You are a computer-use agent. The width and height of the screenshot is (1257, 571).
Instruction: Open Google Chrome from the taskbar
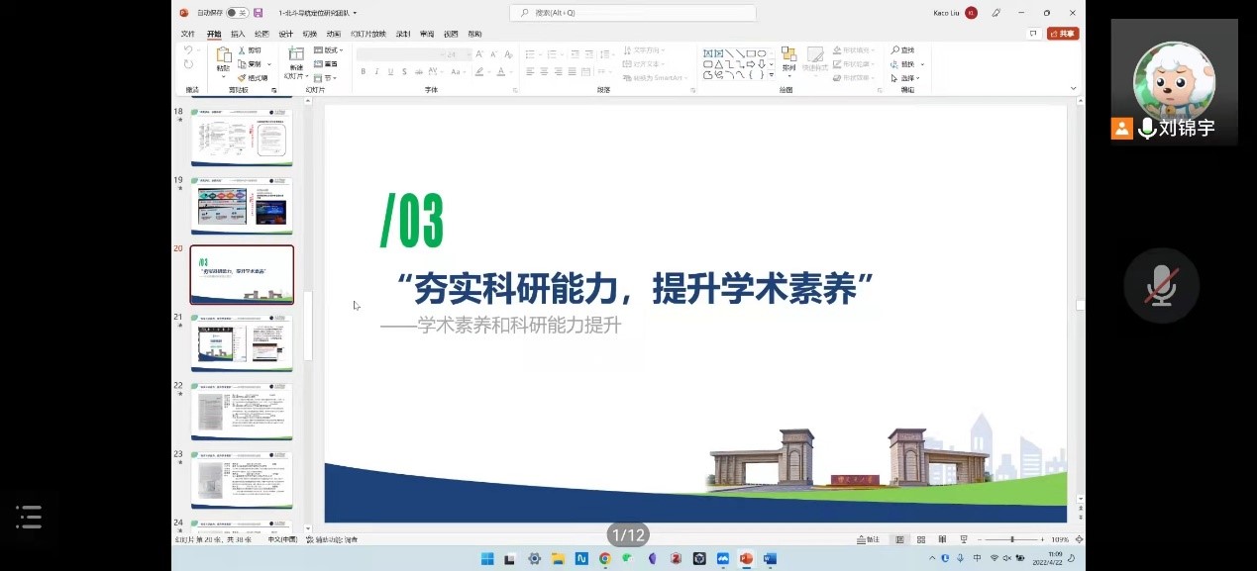pos(604,558)
